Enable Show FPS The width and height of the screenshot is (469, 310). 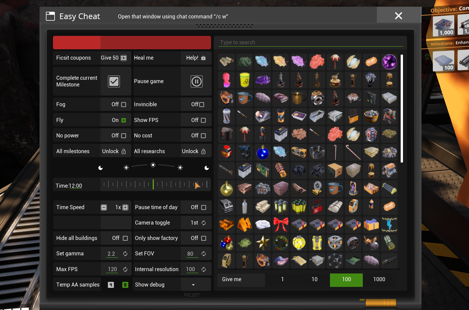203,120
